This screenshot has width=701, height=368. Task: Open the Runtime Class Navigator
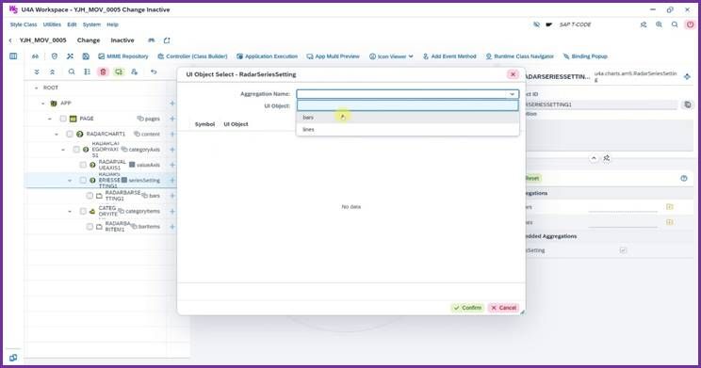click(x=519, y=56)
